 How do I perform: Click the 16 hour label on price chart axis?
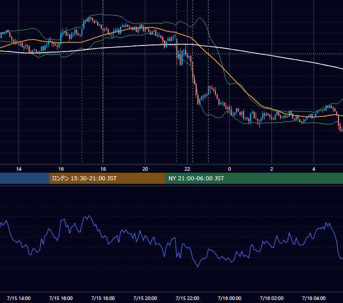tap(61, 169)
